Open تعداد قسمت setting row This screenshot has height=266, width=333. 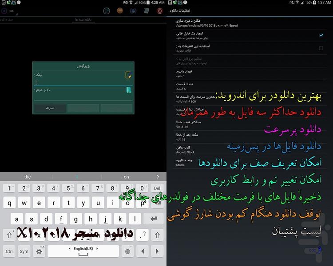[x=250, y=86]
